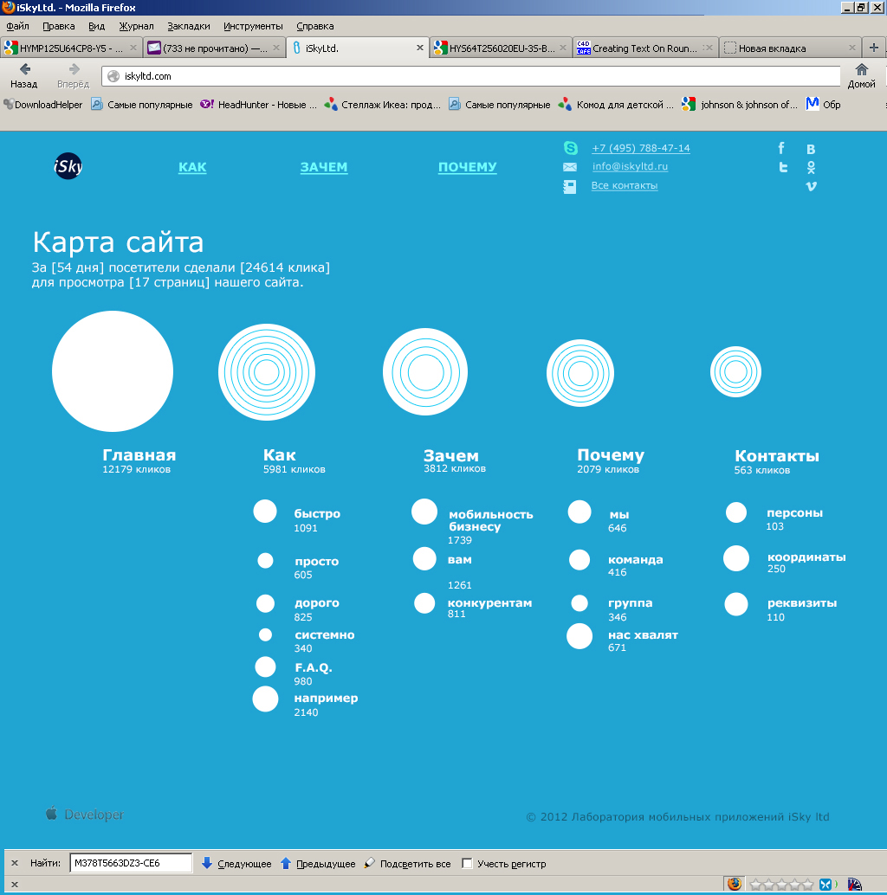Click the info@iskyltd.ru email link
Image resolution: width=887 pixels, height=895 pixels.
pyautogui.click(x=630, y=167)
